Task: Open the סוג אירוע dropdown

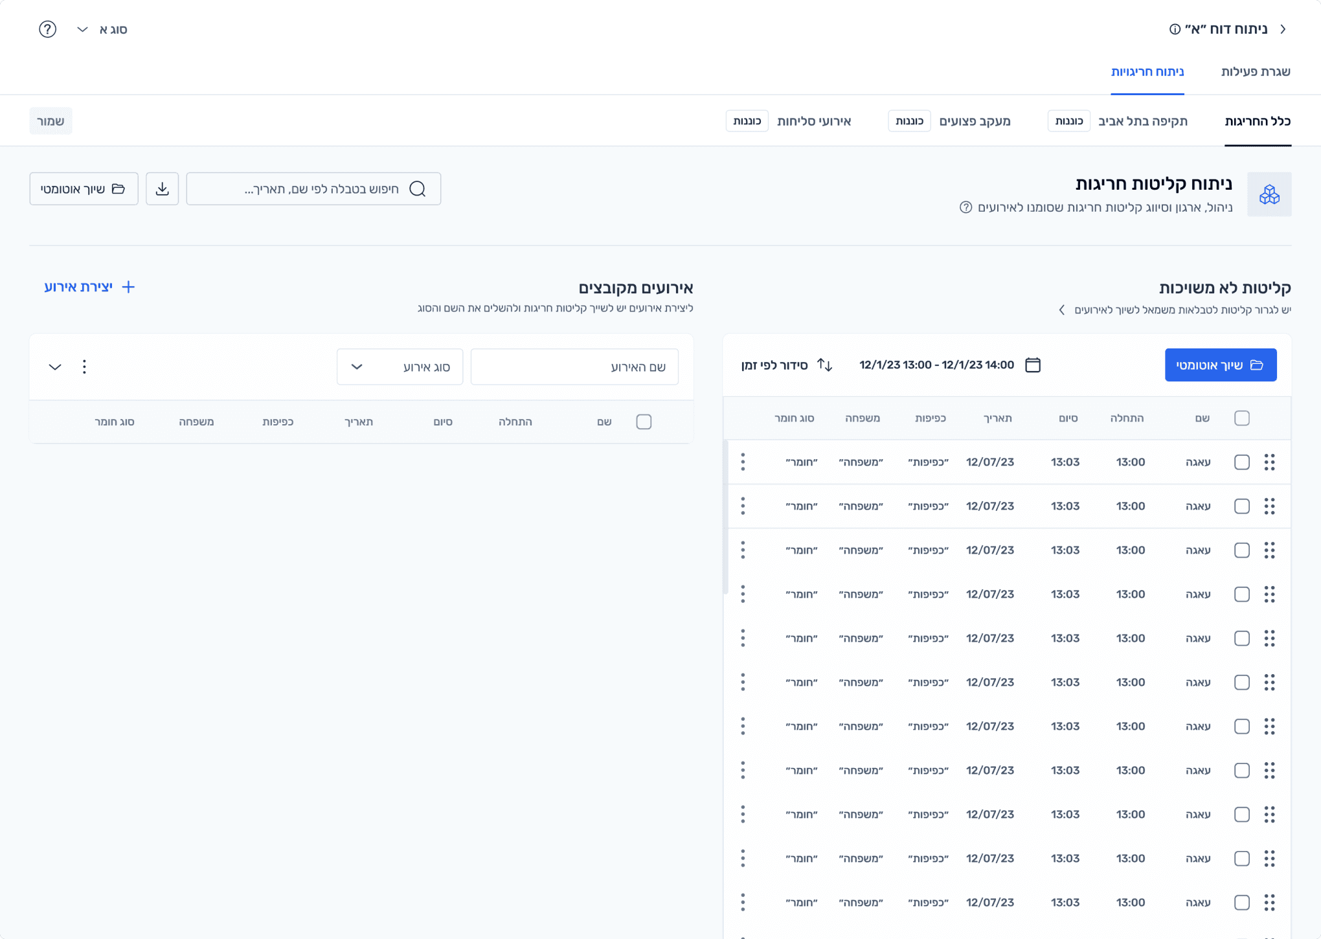Action: (x=400, y=367)
